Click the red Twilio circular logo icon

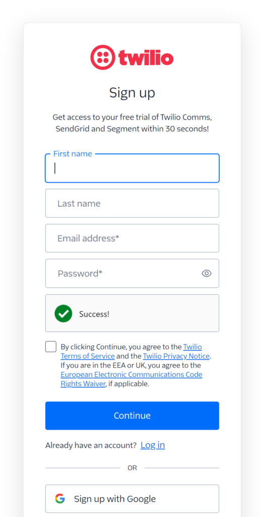(103, 58)
